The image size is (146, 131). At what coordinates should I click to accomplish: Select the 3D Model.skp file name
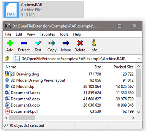22,87
